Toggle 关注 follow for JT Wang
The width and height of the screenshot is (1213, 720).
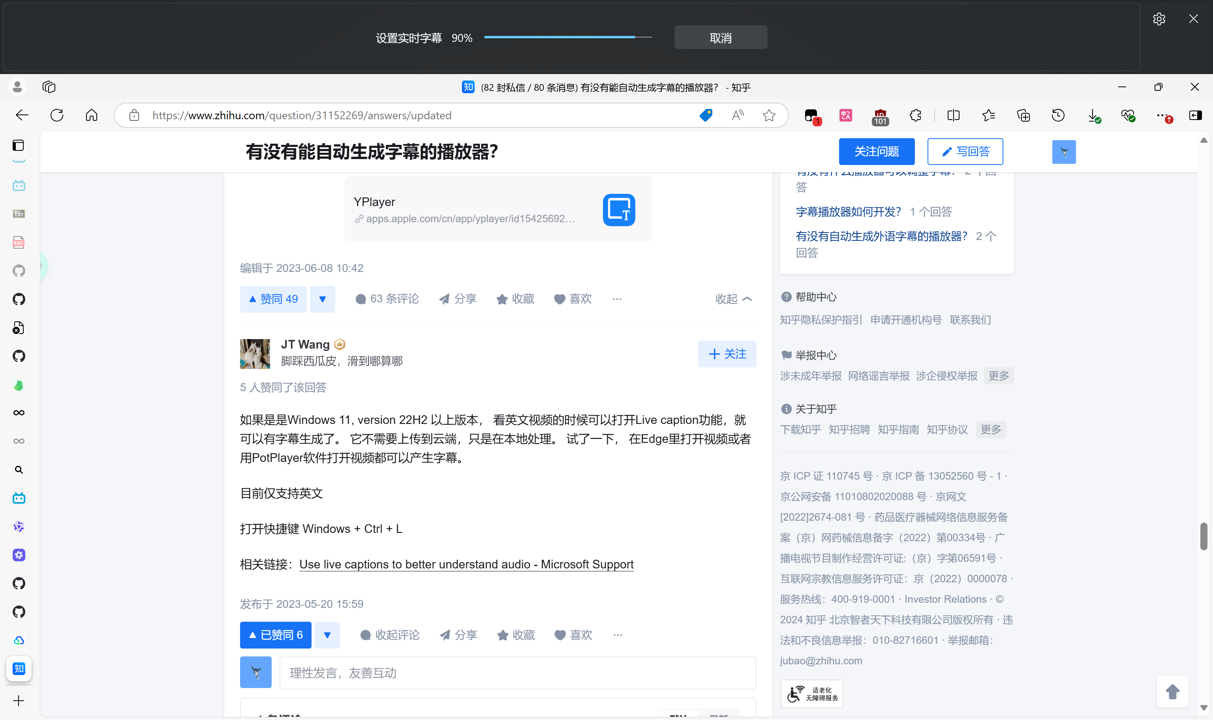click(x=727, y=354)
